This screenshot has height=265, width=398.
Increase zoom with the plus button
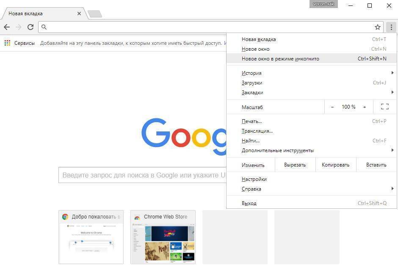(364, 107)
